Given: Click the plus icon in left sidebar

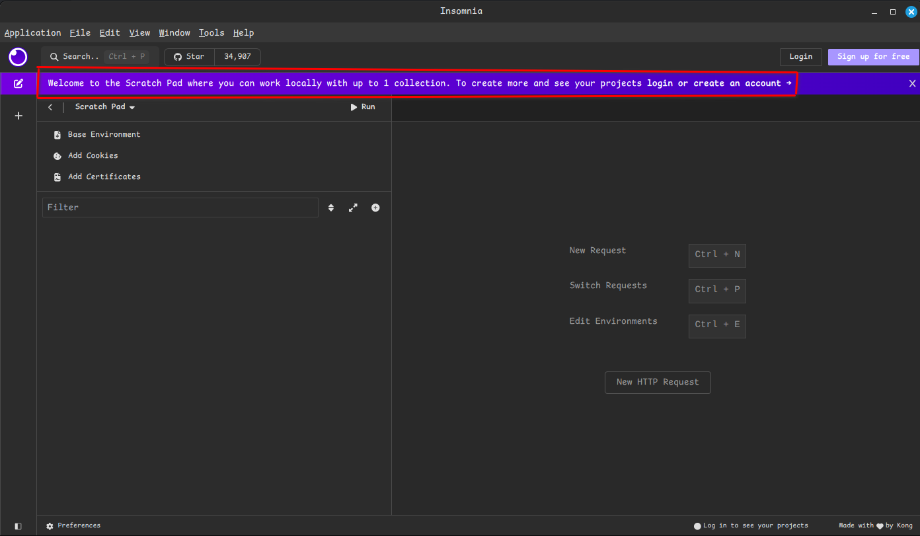Looking at the screenshot, I should (x=19, y=116).
